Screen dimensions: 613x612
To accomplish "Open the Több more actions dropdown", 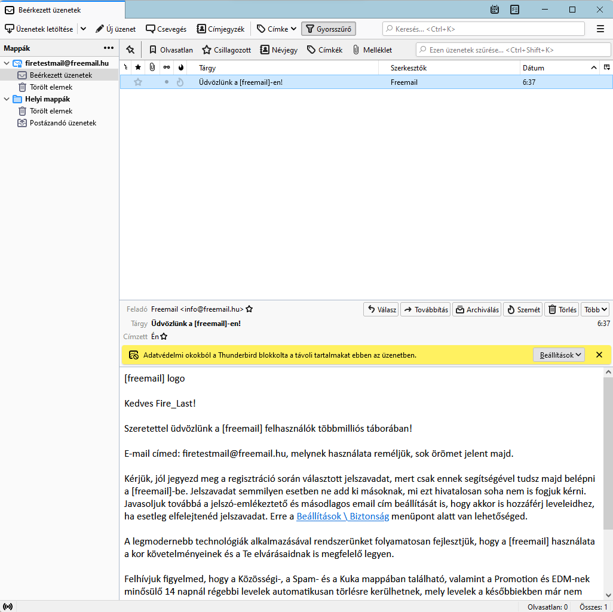I will pyautogui.click(x=595, y=309).
